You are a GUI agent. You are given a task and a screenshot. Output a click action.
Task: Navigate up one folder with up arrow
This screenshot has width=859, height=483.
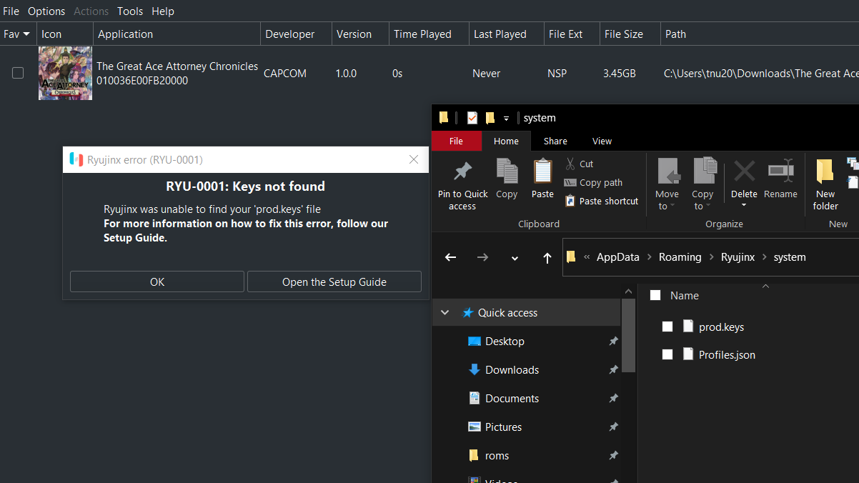pyautogui.click(x=547, y=257)
